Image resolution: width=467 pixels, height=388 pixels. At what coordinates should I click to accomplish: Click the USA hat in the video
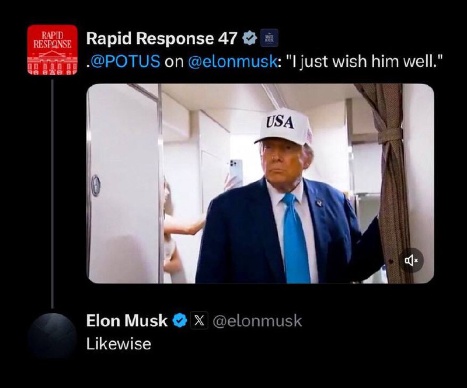coord(284,127)
